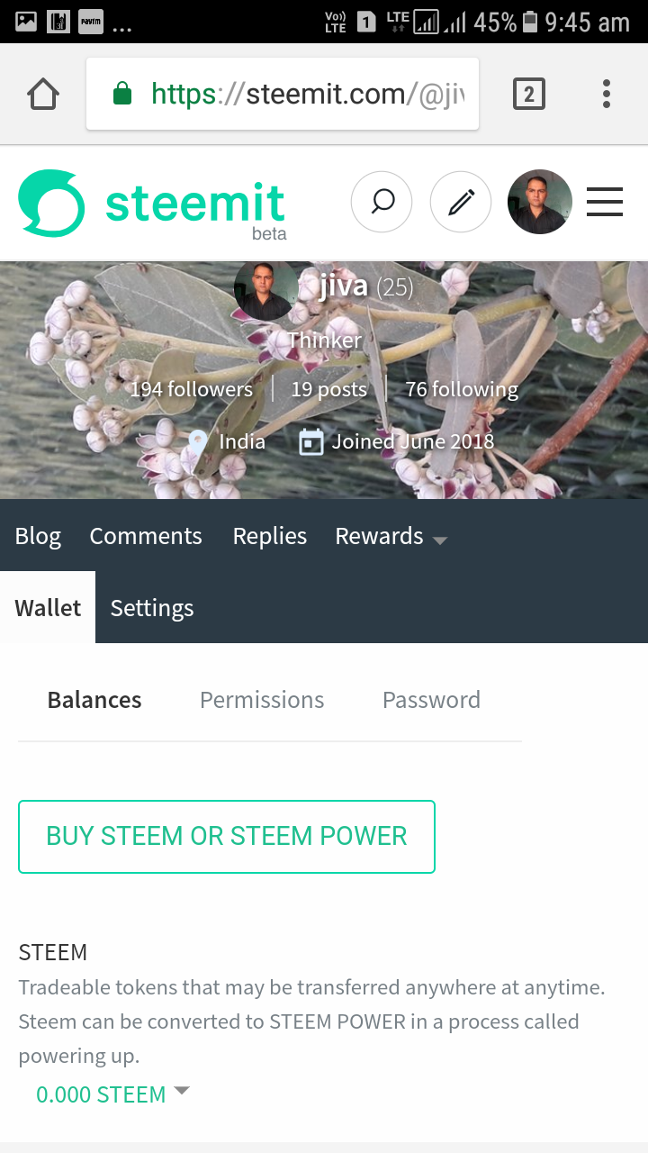The height and width of the screenshot is (1153, 648).
Task: Tap the green padlock security icon
Action: pyautogui.click(x=122, y=94)
